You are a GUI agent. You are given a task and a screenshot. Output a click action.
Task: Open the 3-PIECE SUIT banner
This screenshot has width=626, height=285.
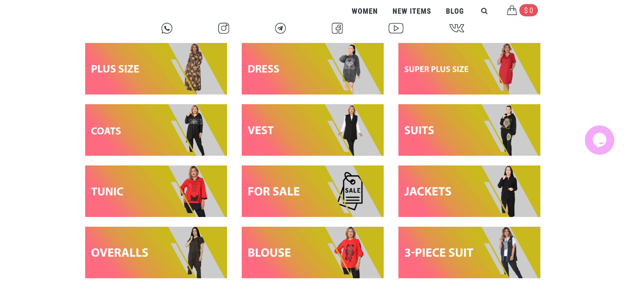[469, 253]
